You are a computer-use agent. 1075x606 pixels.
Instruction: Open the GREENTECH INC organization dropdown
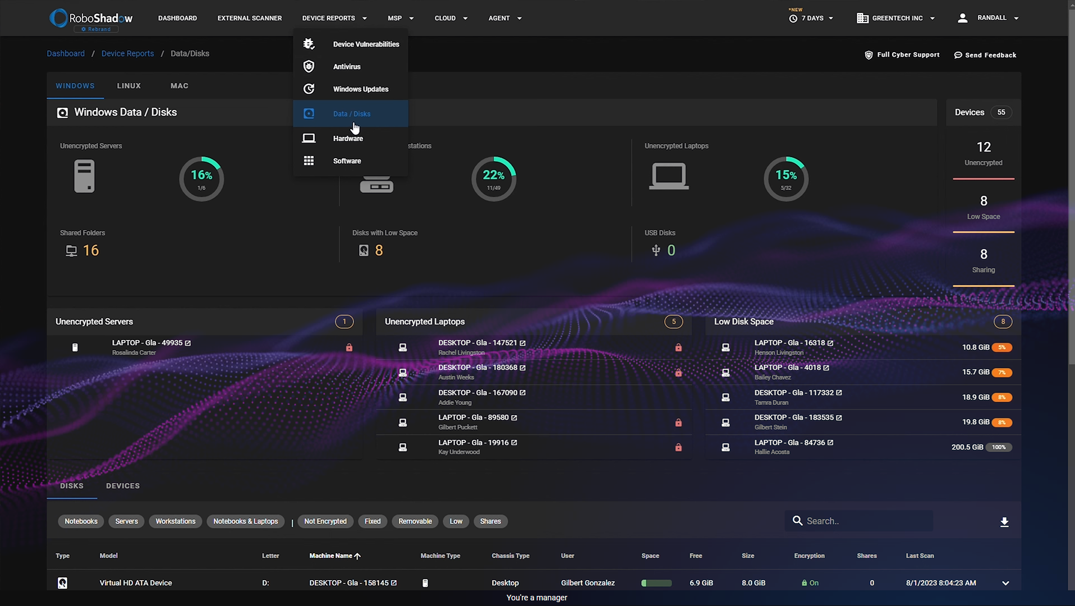click(x=895, y=18)
